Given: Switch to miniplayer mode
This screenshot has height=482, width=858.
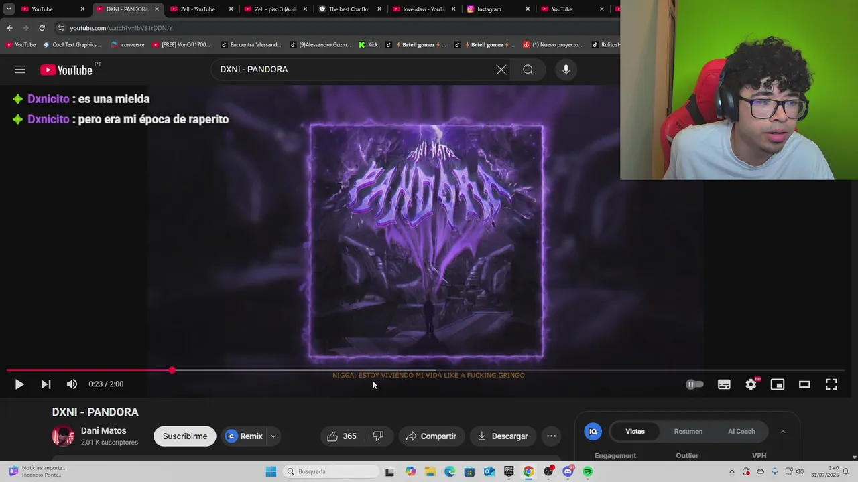Looking at the screenshot, I should pos(778,384).
